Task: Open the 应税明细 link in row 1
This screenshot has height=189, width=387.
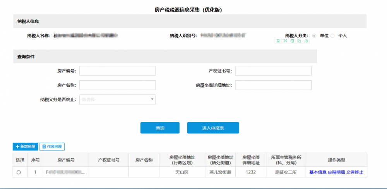Action: point(336,172)
